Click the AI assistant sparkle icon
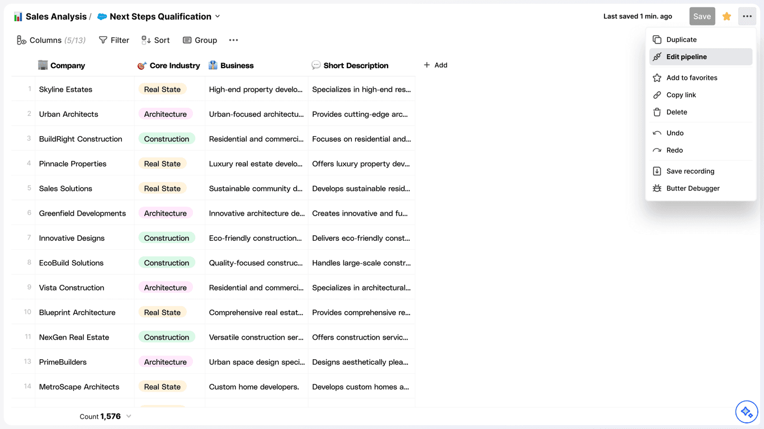 (746, 412)
